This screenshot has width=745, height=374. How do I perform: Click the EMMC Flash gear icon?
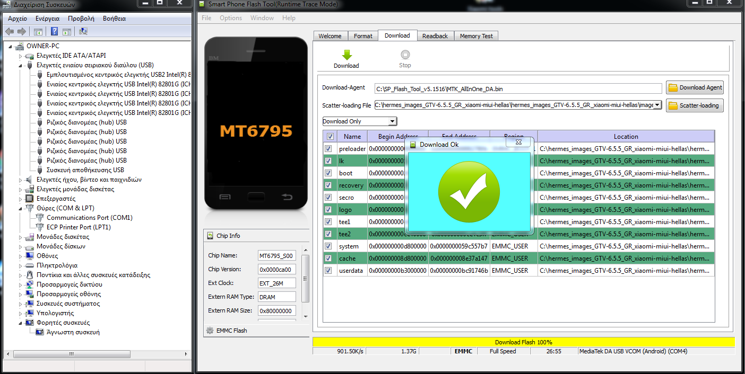pyautogui.click(x=210, y=331)
